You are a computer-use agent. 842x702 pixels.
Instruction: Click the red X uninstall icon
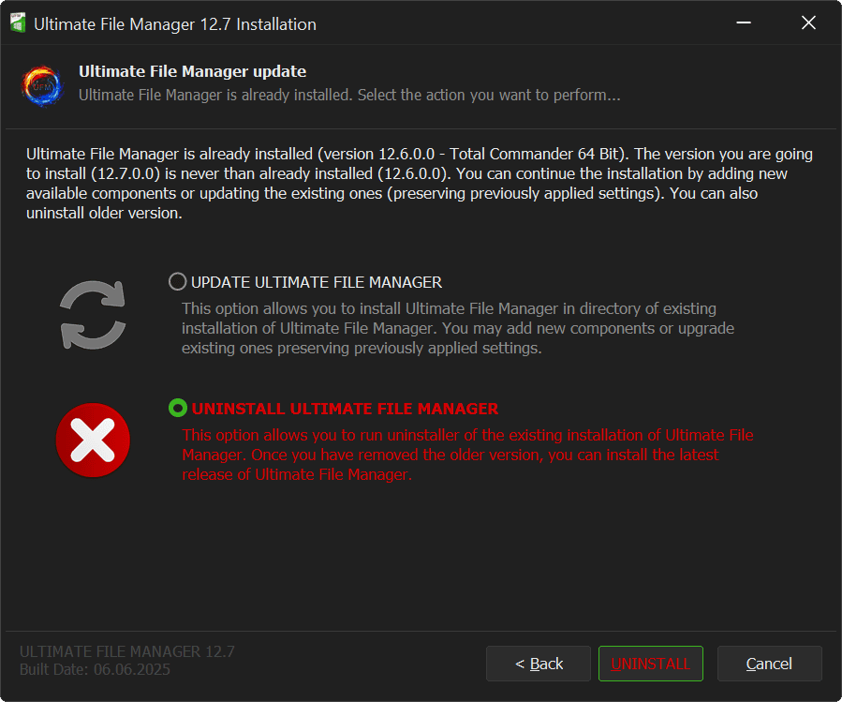[93, 440]
